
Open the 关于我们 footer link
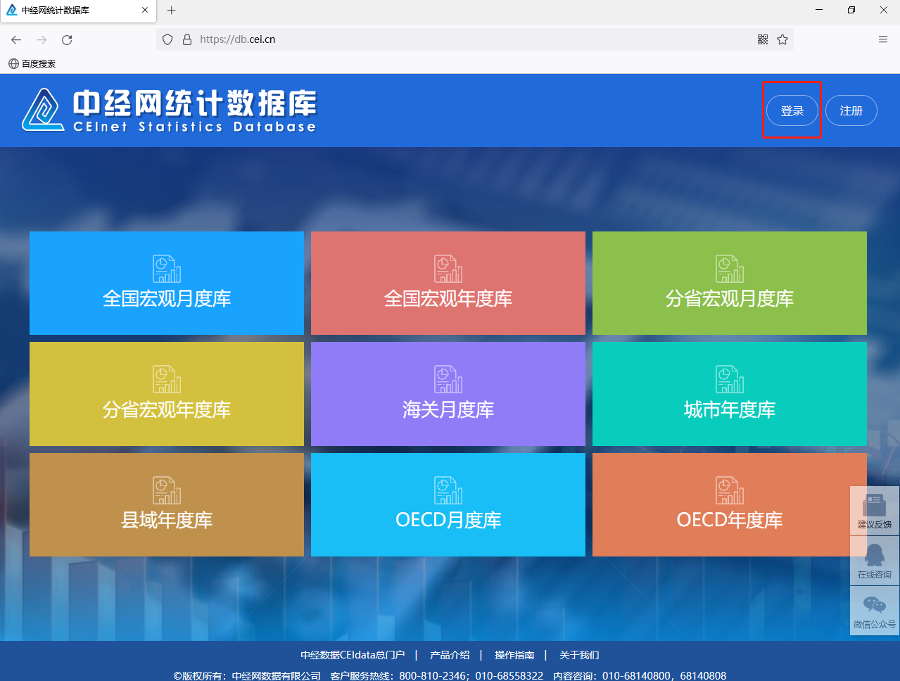click(x=579, y=655)
